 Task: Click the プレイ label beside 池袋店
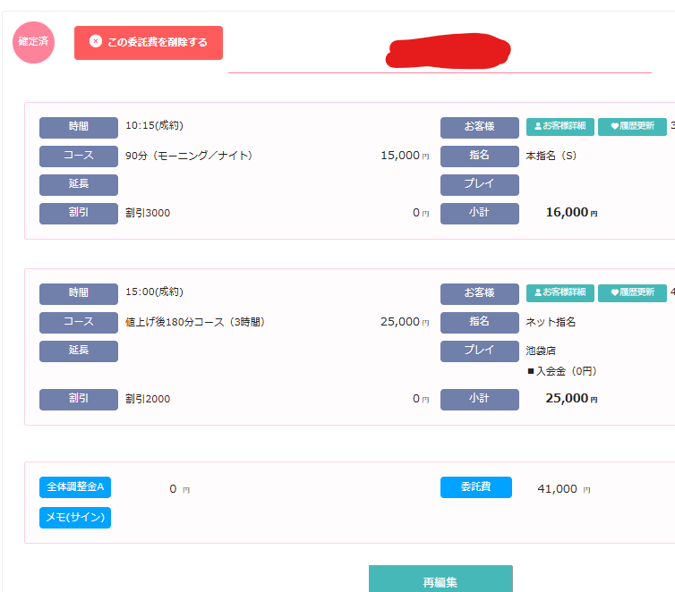coord(479,351)
